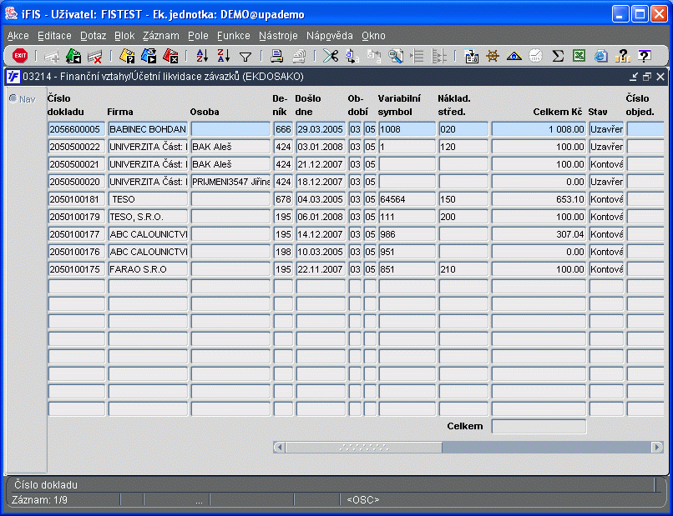Screen dimensions: 673x516
Task: Select the BABINEC BOHDAN firm cell
Action: 148,129
